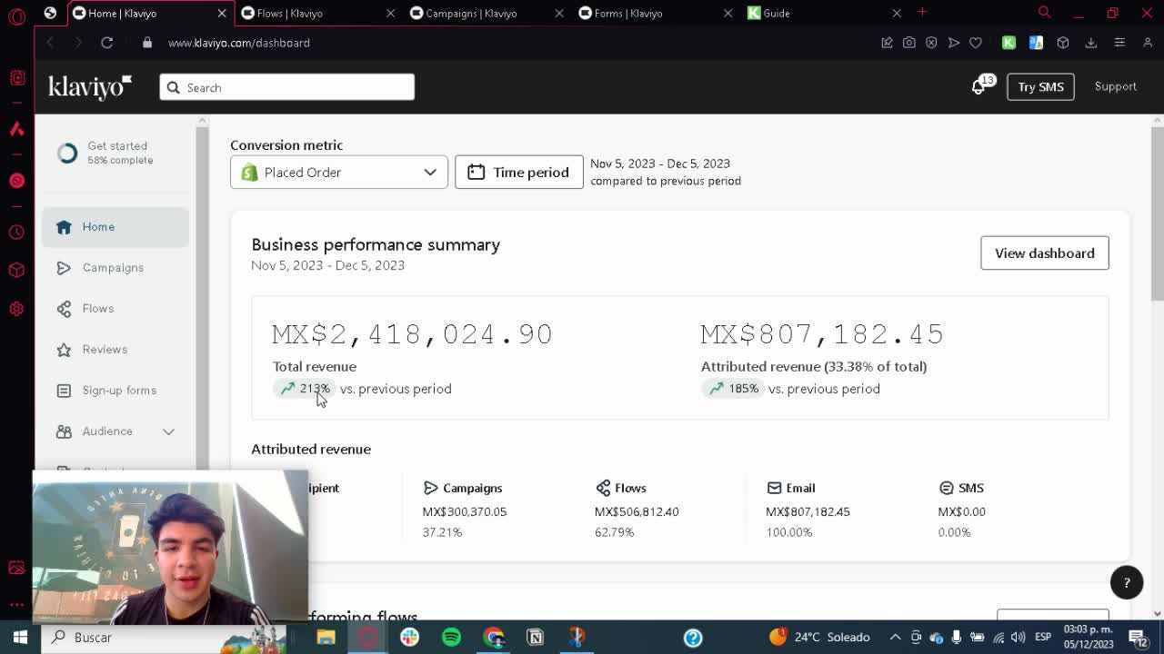Screen dimensions: 1164x654
Task: Open Reviews in the sidebar
Action: pos(105,350)
